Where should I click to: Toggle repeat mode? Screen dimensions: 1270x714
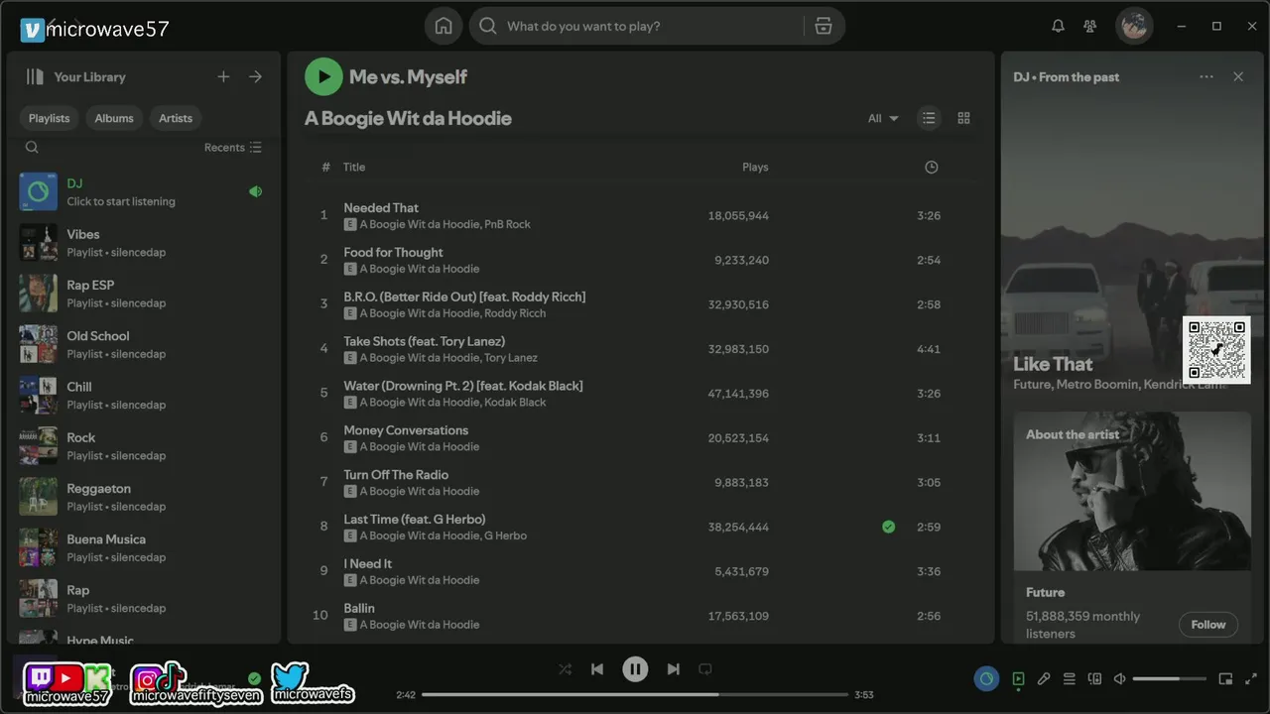(705, 669)
